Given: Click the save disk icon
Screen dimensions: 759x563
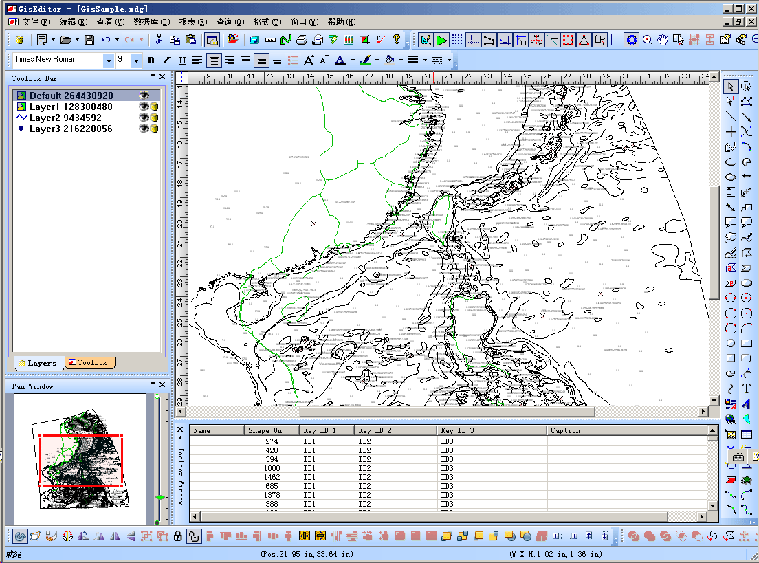Looking at the screenshot, I should (89, 40).
